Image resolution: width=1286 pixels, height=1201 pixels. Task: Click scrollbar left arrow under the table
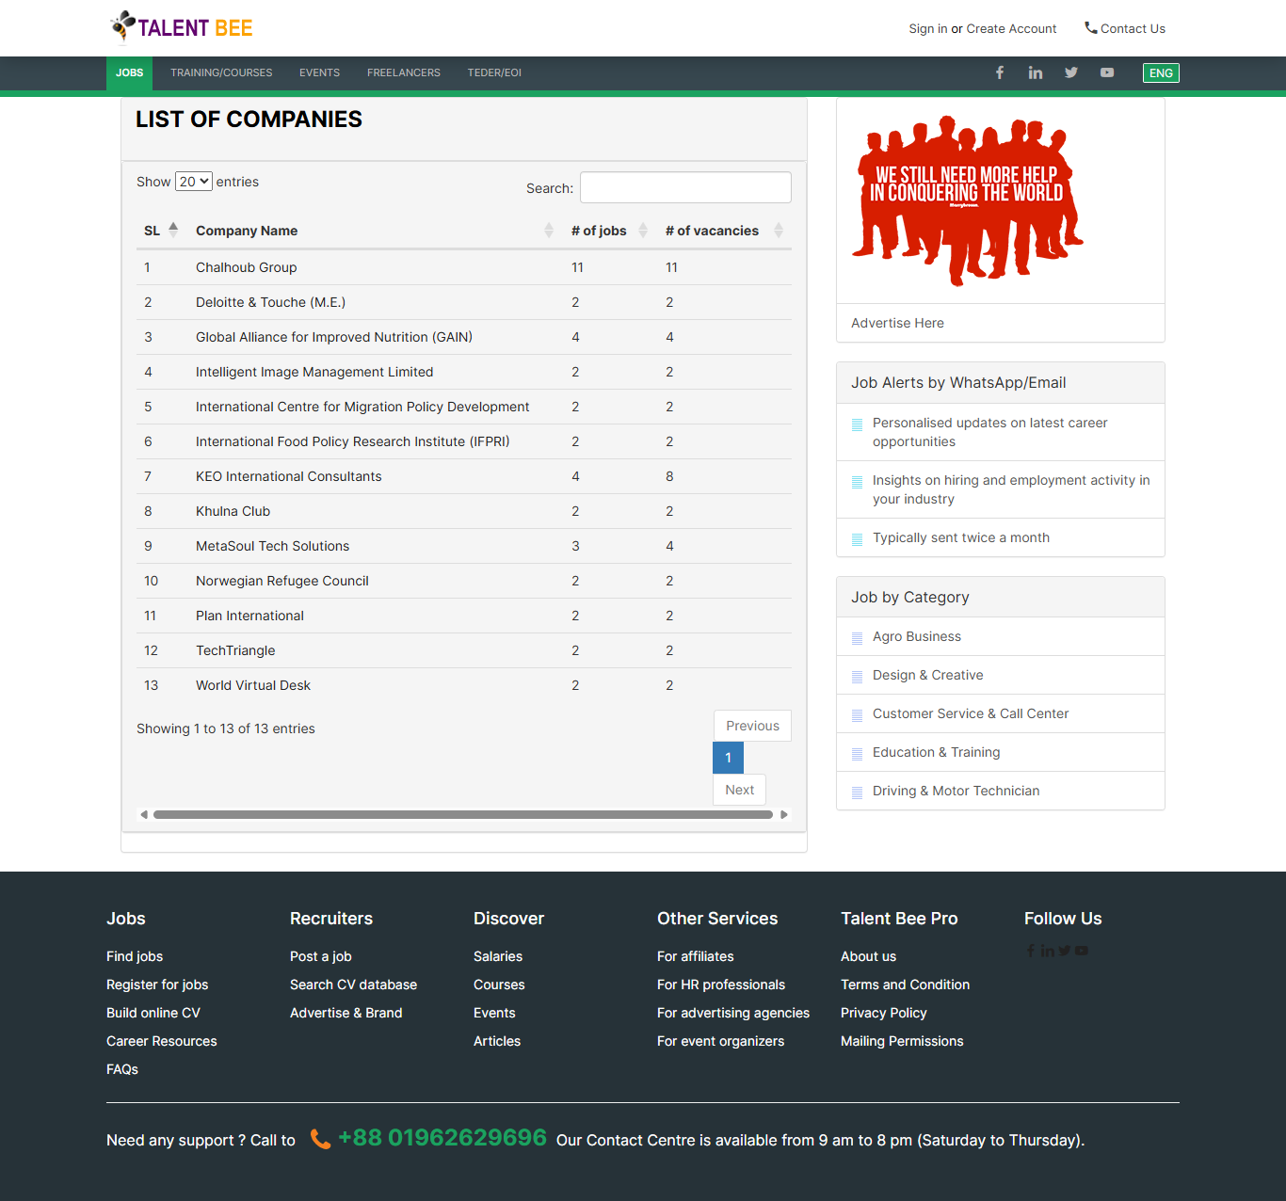pos(144,815)
